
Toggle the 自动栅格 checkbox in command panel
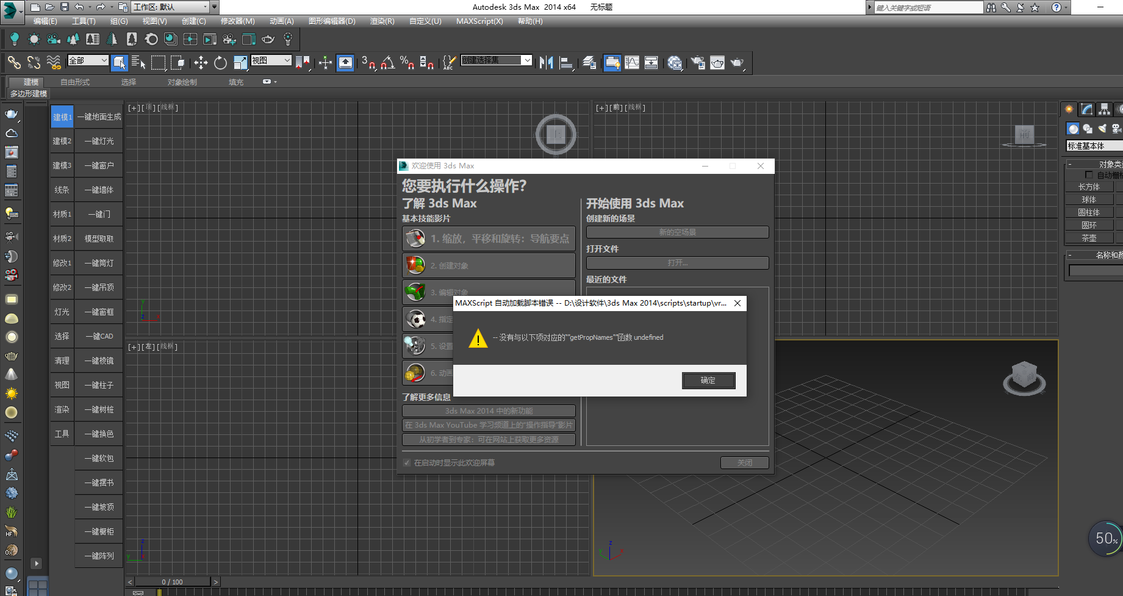pos(1089,175)
